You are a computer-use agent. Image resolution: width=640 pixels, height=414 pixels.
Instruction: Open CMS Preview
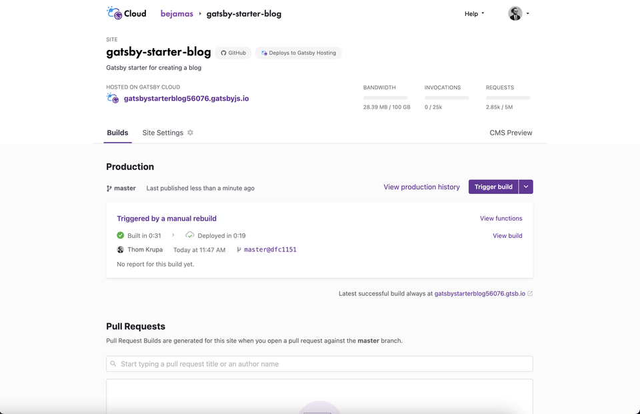tap(511, 133)
